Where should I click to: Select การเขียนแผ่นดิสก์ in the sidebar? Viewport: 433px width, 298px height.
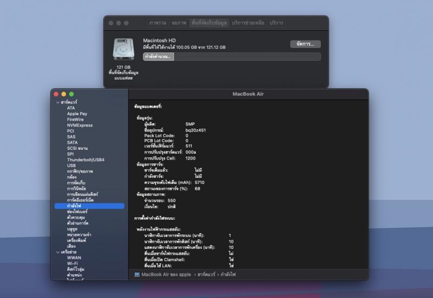(x=82, y=195)
